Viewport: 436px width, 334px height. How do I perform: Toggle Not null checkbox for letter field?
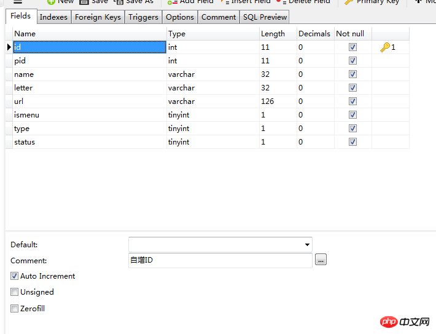point(352,88)
